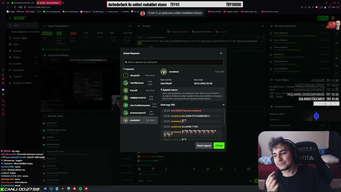Viewport: 341px width, 192px height.
Task: Collapse the Chat logs section
Action: (223, 105)
